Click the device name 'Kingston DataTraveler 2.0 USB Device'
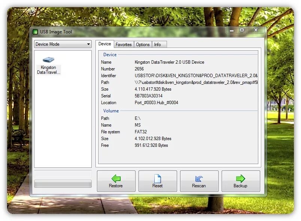301x221 pixels. tap(169, 62)
